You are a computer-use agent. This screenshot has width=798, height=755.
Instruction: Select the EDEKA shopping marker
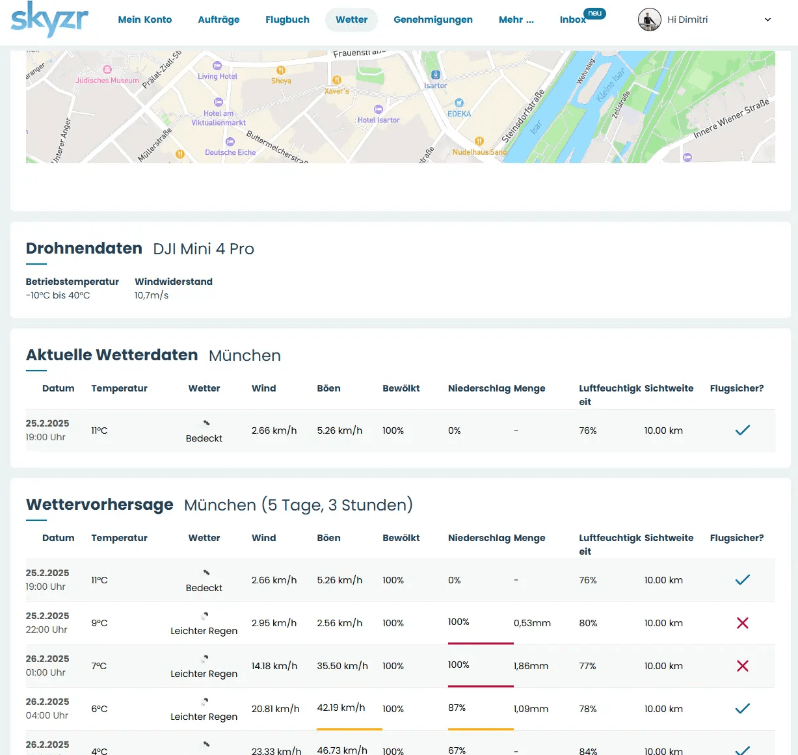click(459, 103)
